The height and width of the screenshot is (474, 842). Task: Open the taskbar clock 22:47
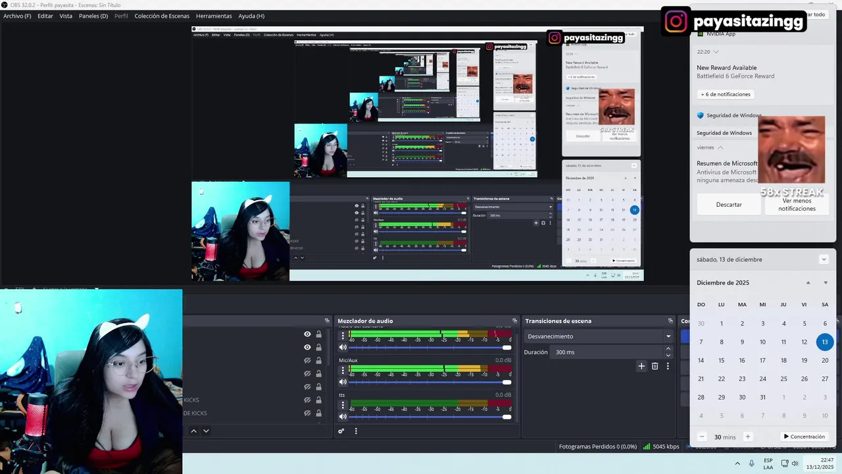point(820,463)
